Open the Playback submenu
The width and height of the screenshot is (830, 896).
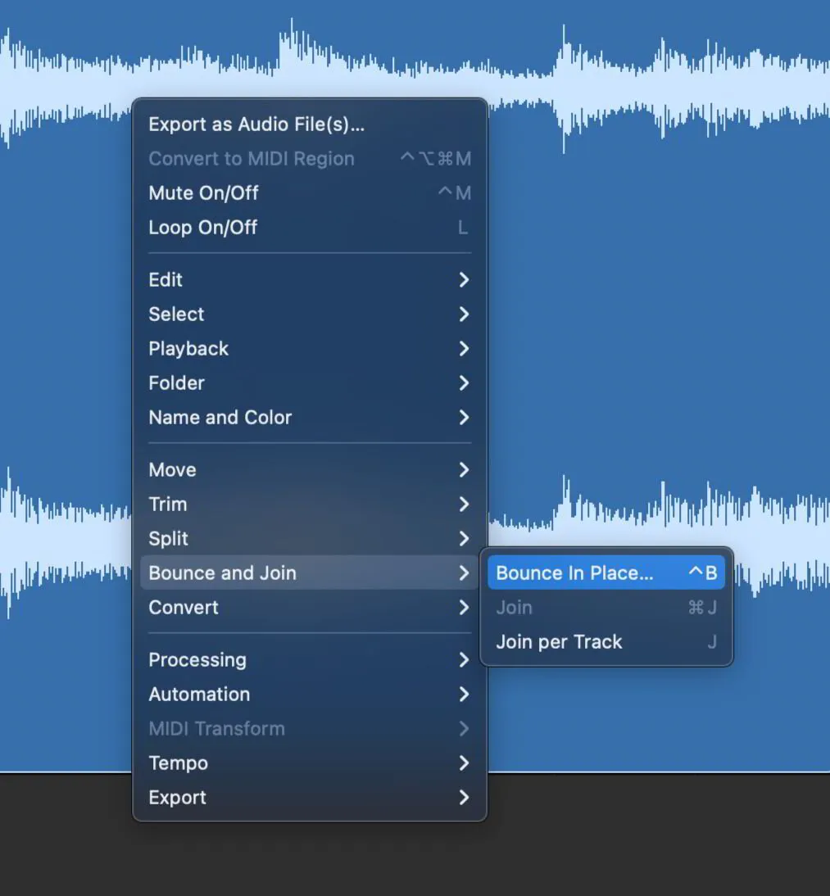188,348
